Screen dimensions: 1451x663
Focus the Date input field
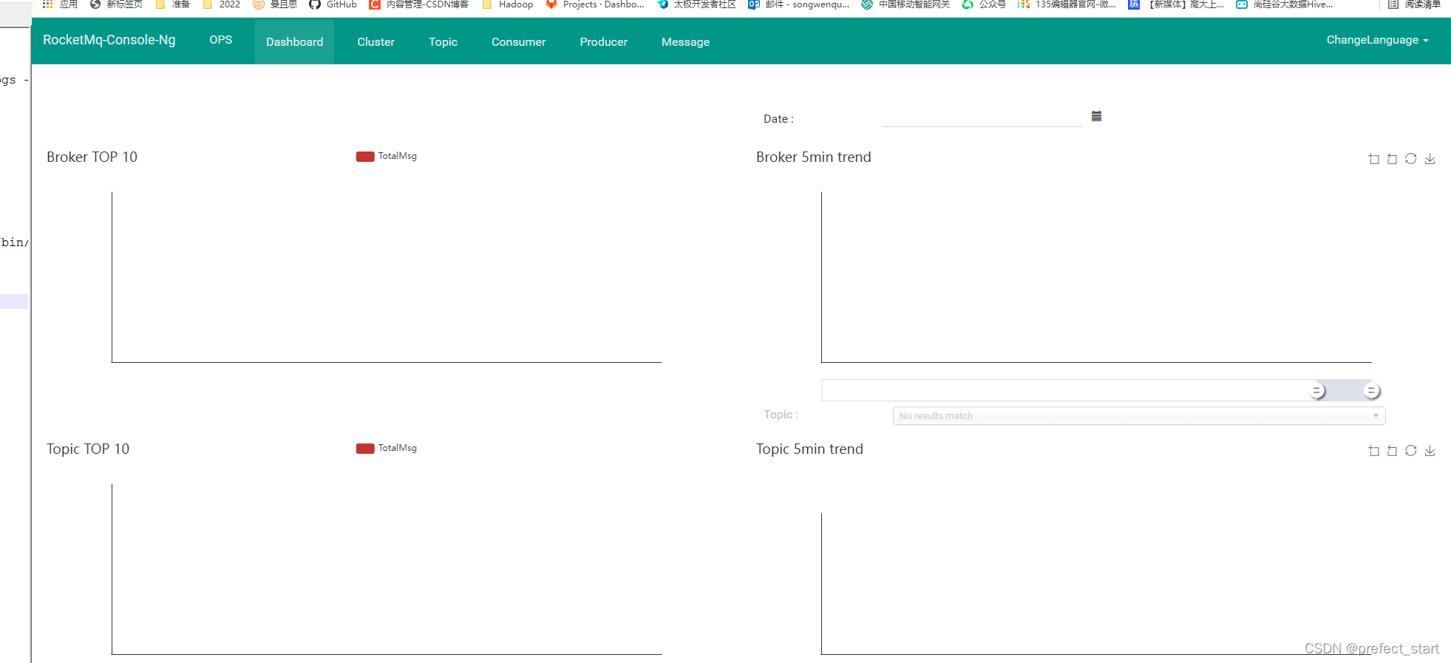982,118
